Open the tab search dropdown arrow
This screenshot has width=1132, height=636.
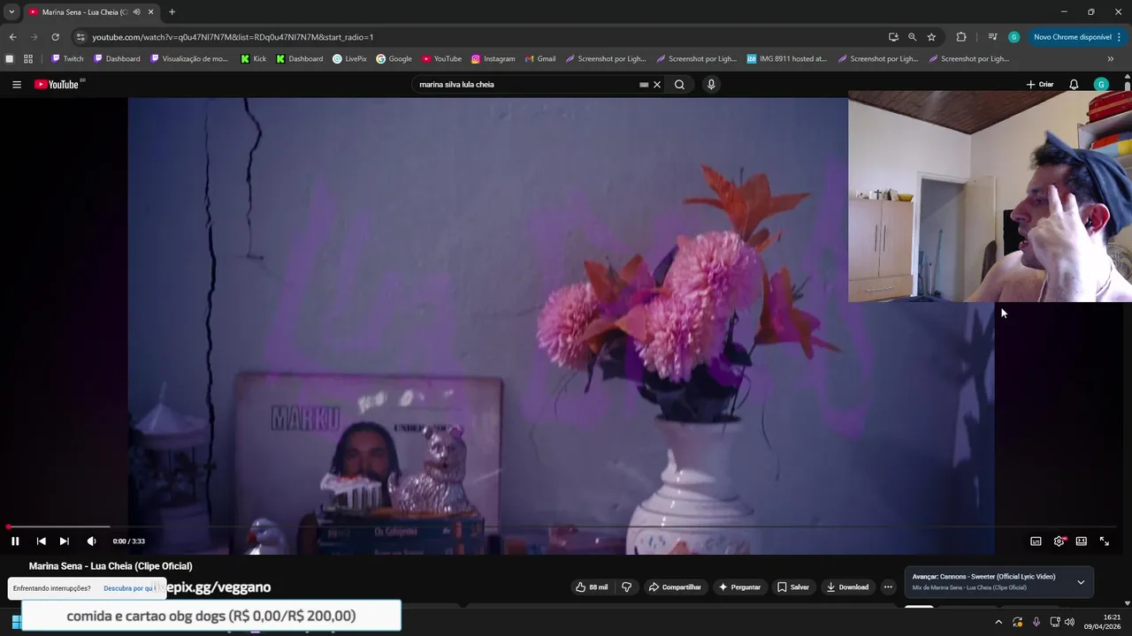point(11,11)
